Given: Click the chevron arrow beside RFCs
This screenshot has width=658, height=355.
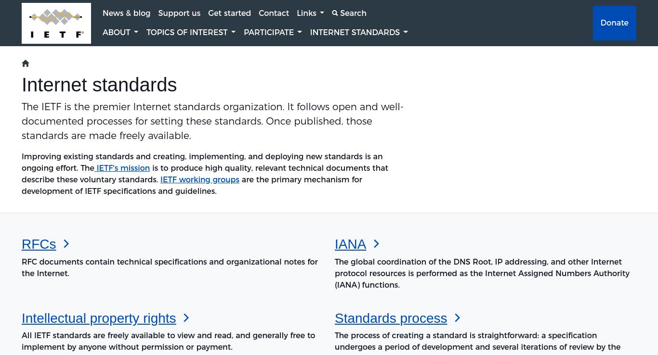Looking at the screenshot, I should (66, 244).
